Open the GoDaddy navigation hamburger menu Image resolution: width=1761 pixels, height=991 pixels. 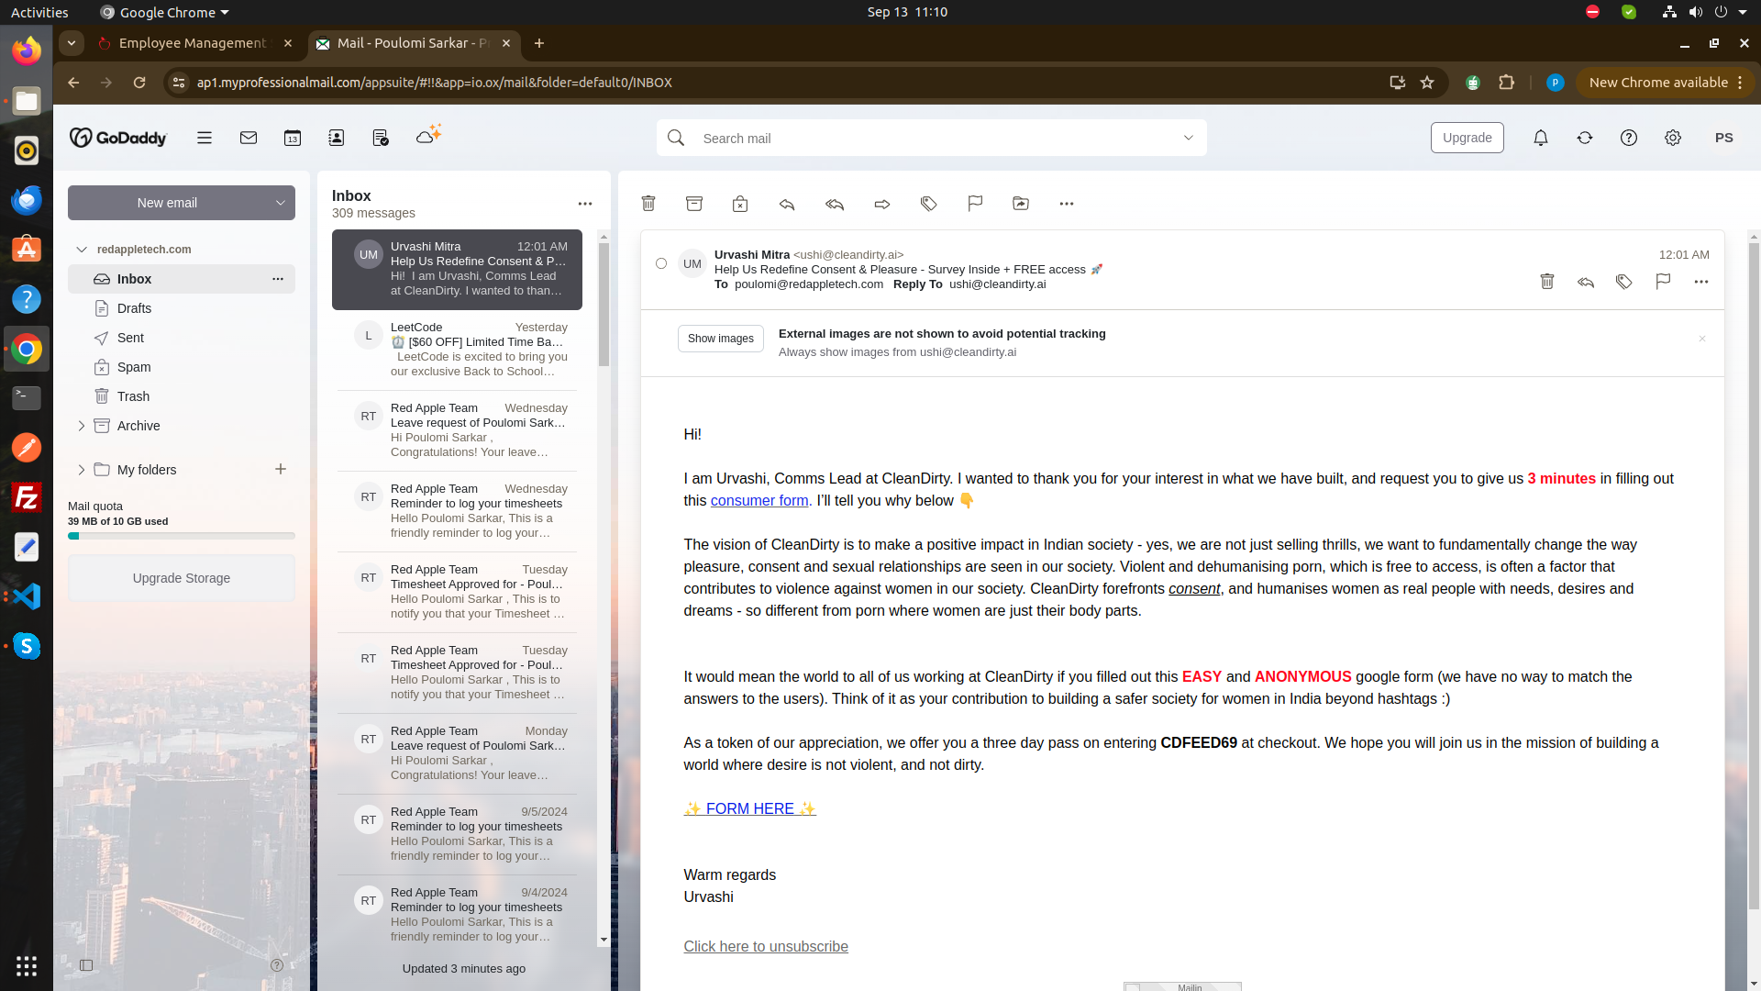[x=205, y=138]
